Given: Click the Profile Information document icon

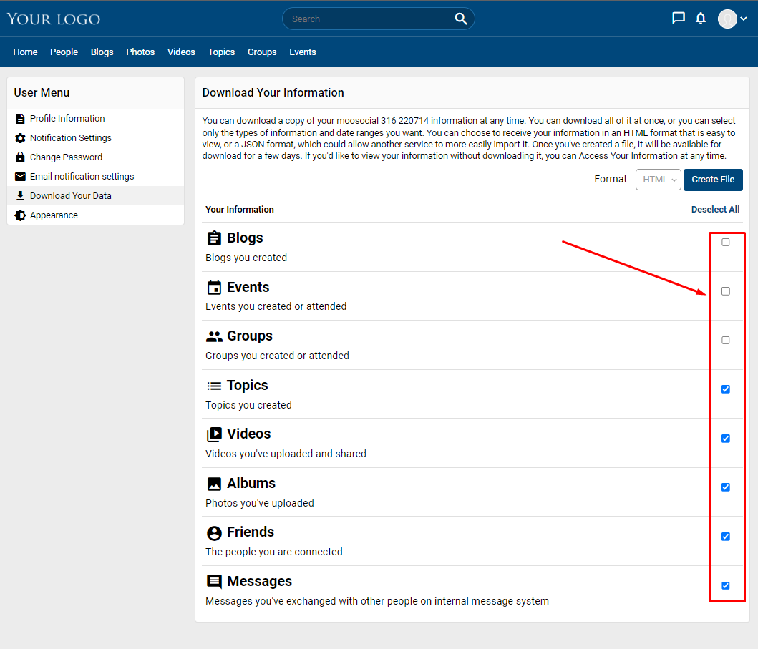Looking at the screenshot, I should [x=20, y=118].
